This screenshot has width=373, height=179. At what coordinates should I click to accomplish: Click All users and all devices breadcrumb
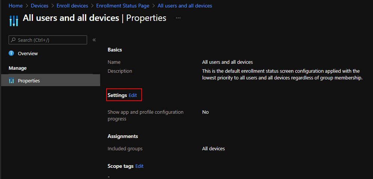[185, 6]
